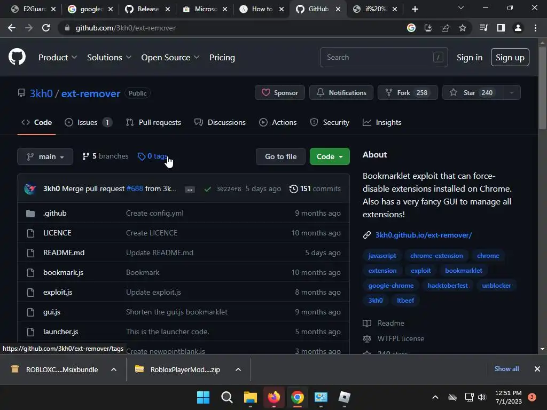Click the 0 tags link
The width and height of the screenshot is (547, 410).
[x=153, y=156]
